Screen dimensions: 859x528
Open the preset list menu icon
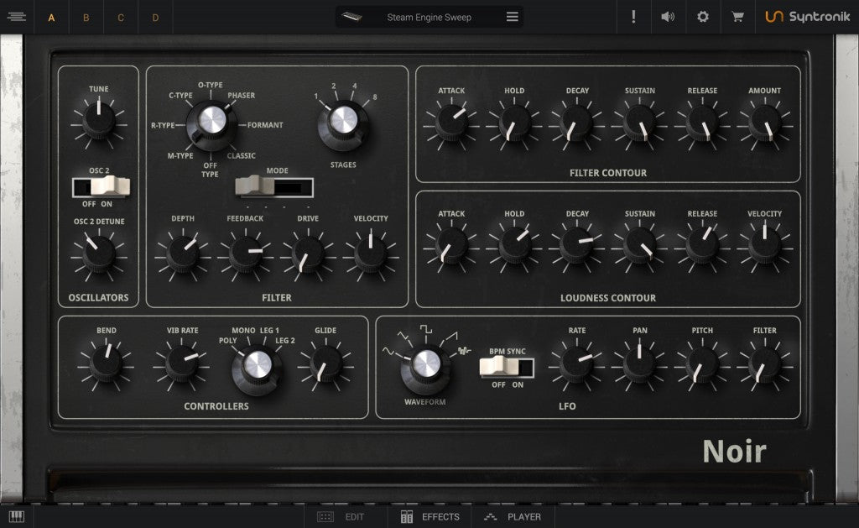[511, 16]
